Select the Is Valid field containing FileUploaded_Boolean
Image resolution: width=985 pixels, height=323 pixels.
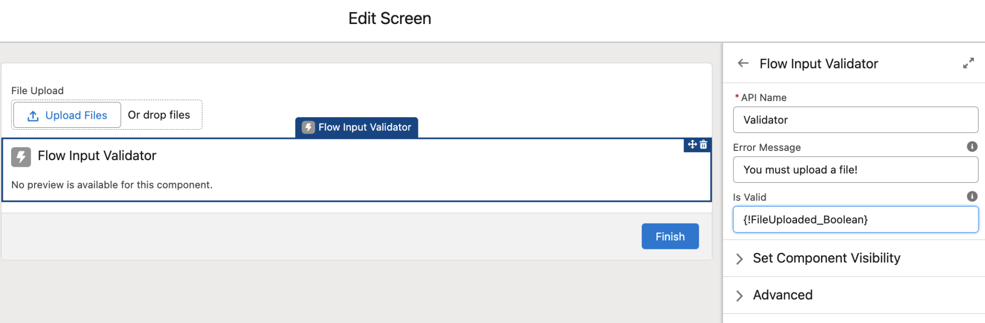click(x=855, y=219)
